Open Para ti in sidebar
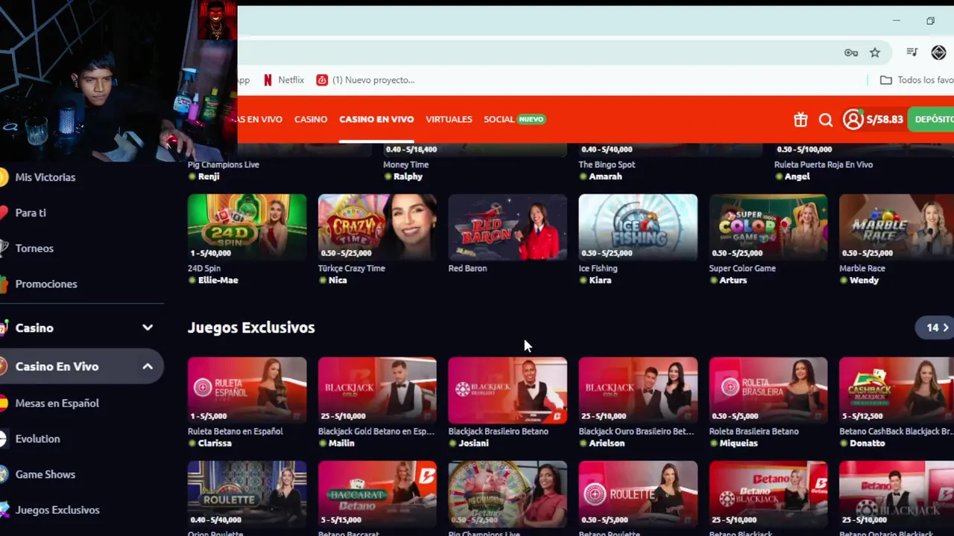This screenshot has width=954, height=536. (x=31, y=213)
